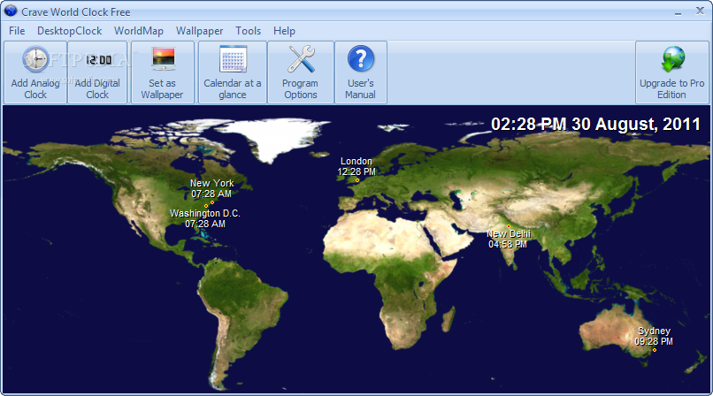Select the New Delhi city label

click(x=509, y=234)
